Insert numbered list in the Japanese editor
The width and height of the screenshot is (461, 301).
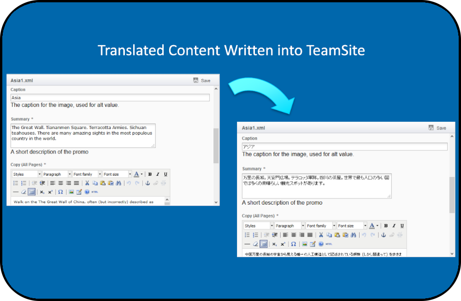pos(255,235)
